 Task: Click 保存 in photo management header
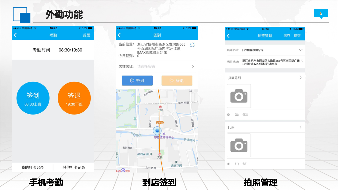click(287, 36)
